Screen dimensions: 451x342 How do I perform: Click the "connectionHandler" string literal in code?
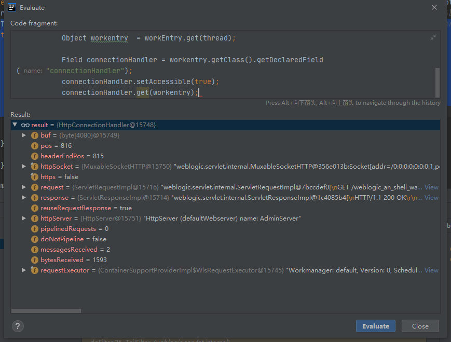click(x=85, y=71)
